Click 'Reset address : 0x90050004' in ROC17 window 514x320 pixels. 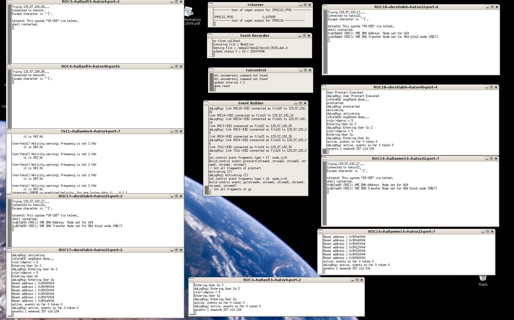tap(33, 283)
